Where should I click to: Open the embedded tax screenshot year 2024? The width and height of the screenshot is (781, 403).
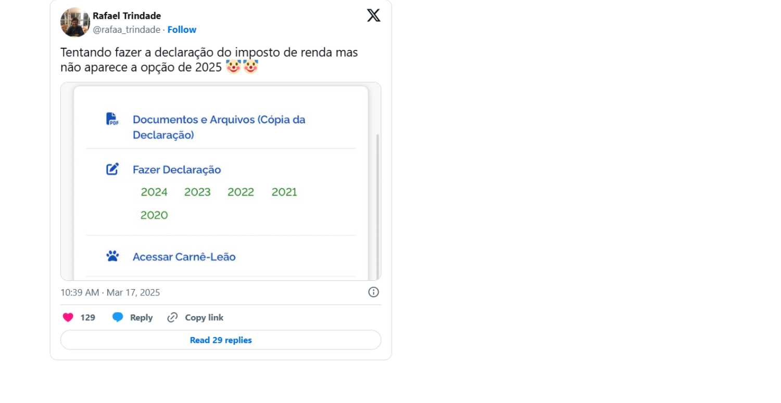(x=154, y=192)
